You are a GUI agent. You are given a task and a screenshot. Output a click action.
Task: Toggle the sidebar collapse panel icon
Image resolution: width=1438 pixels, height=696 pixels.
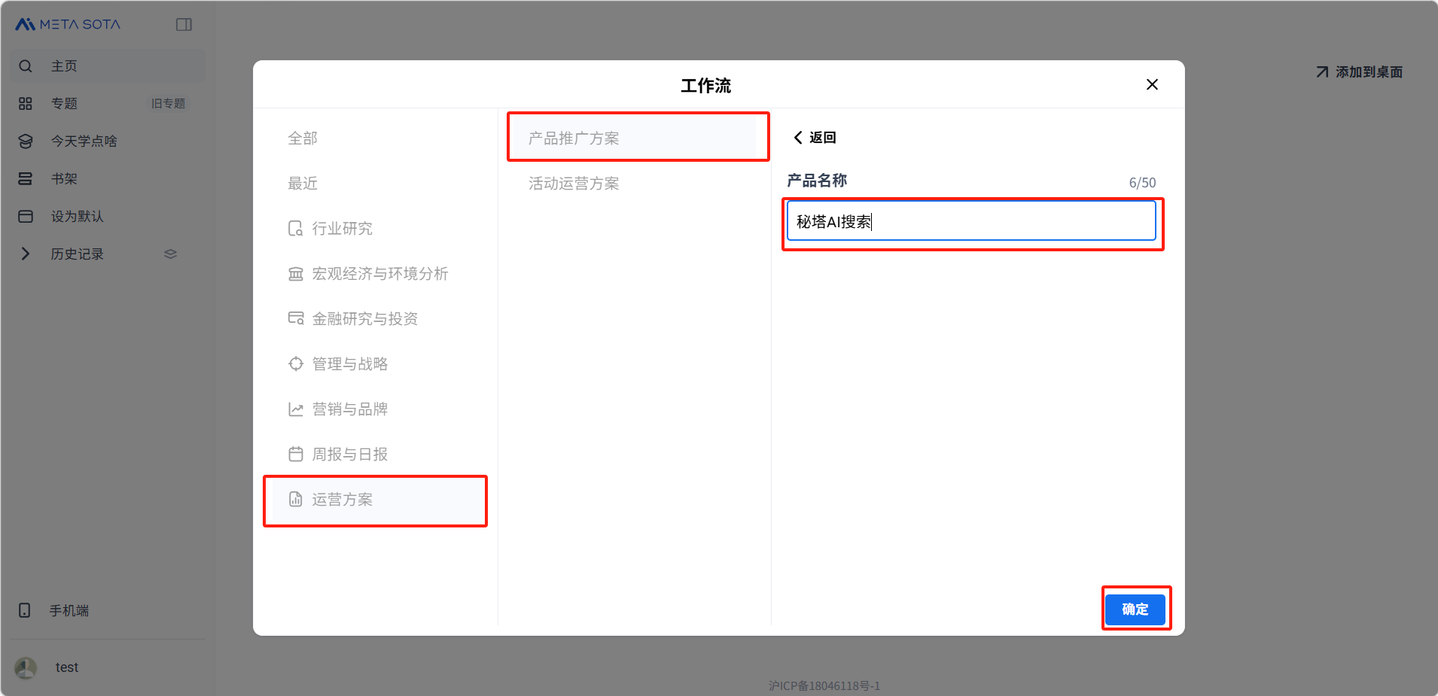(x=184, y=25)
